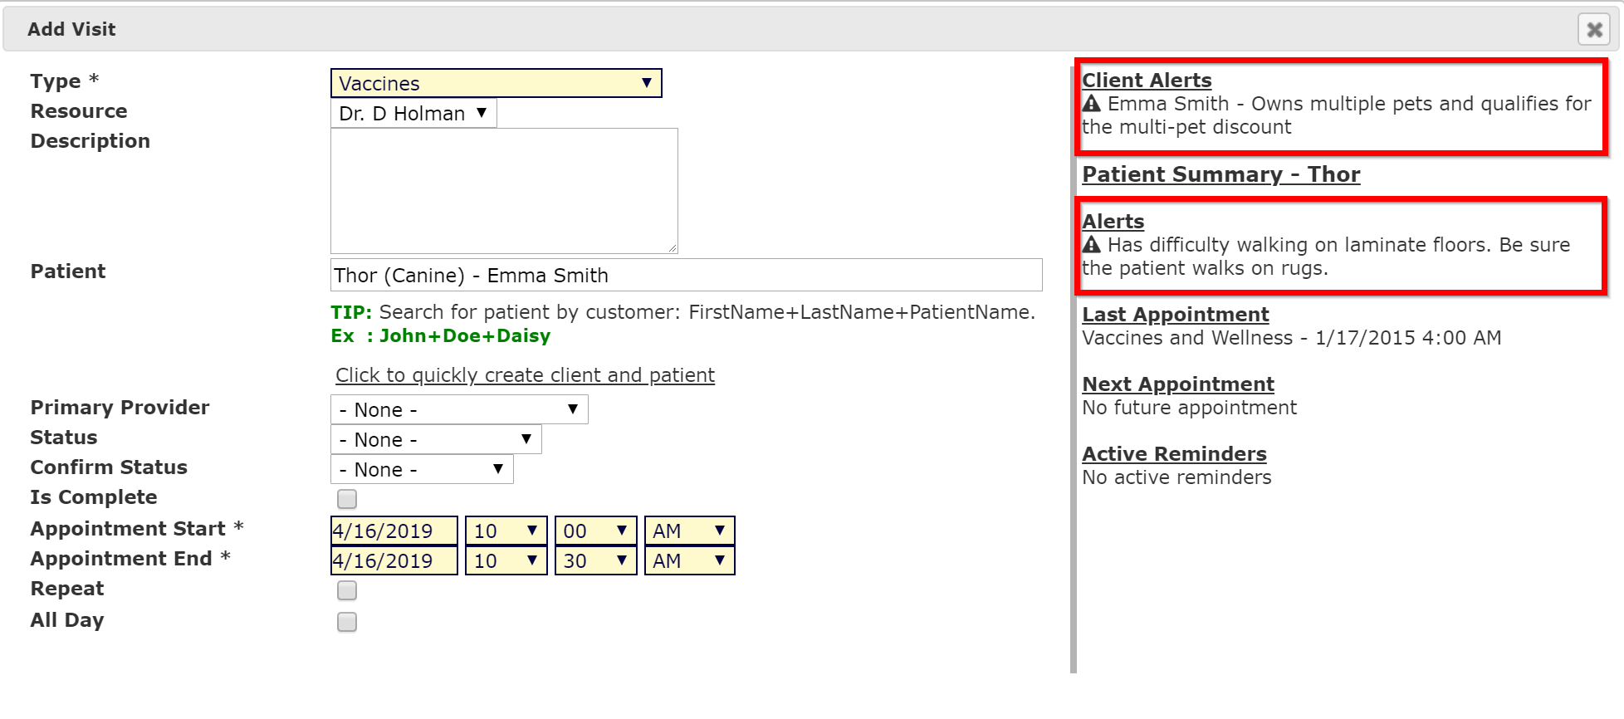Open the Type dropdown showing Vaccines
The image size is (1624, 719).
click(x=496, y=83)
